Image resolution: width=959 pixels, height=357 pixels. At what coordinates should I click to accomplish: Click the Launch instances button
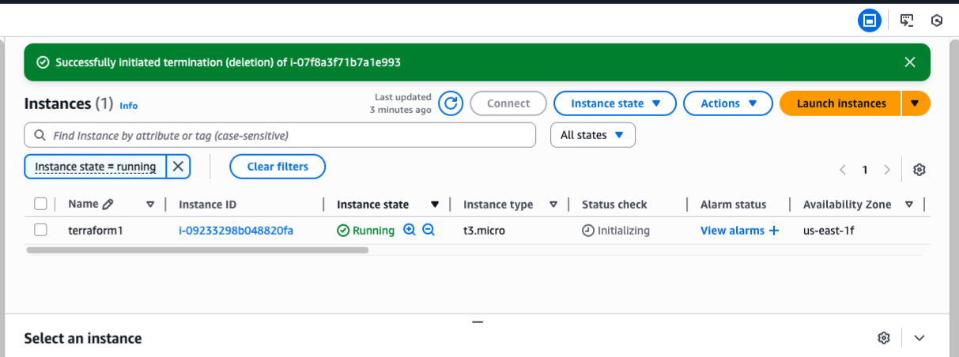[840, 103]
